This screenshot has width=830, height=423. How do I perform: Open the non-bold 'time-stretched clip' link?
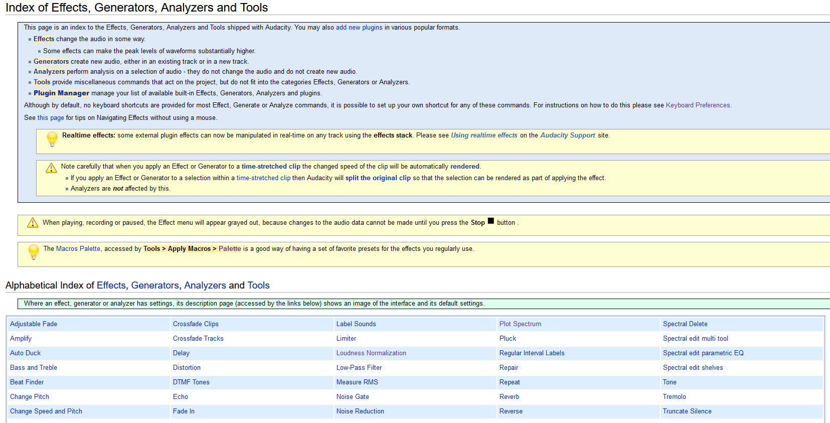tap(263, 178)
